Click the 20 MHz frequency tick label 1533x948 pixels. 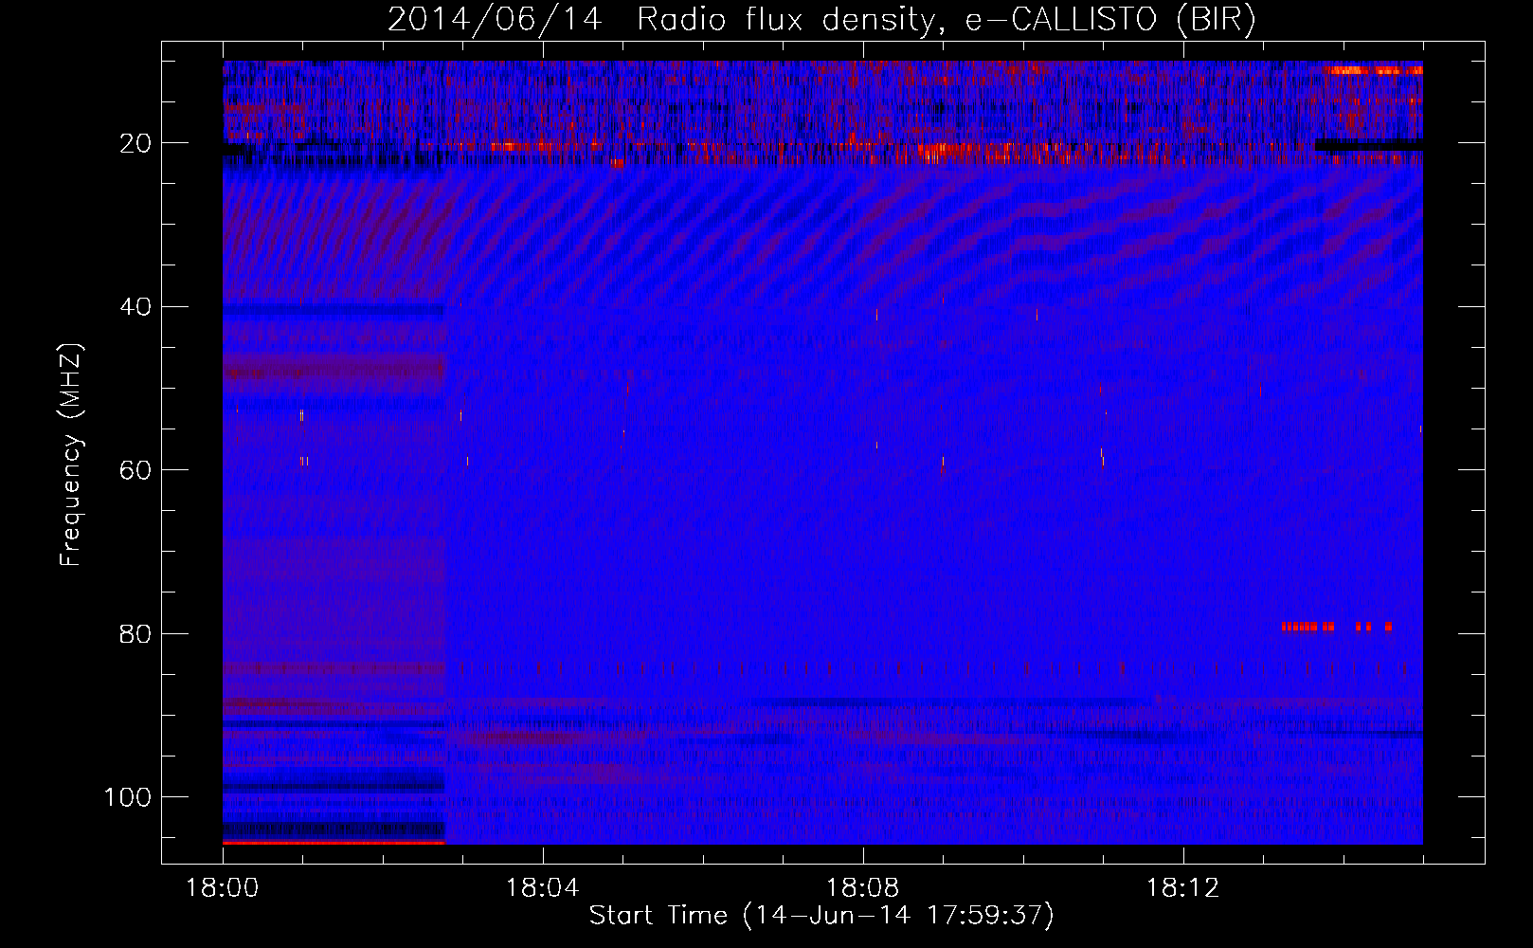tap(135, 143)
